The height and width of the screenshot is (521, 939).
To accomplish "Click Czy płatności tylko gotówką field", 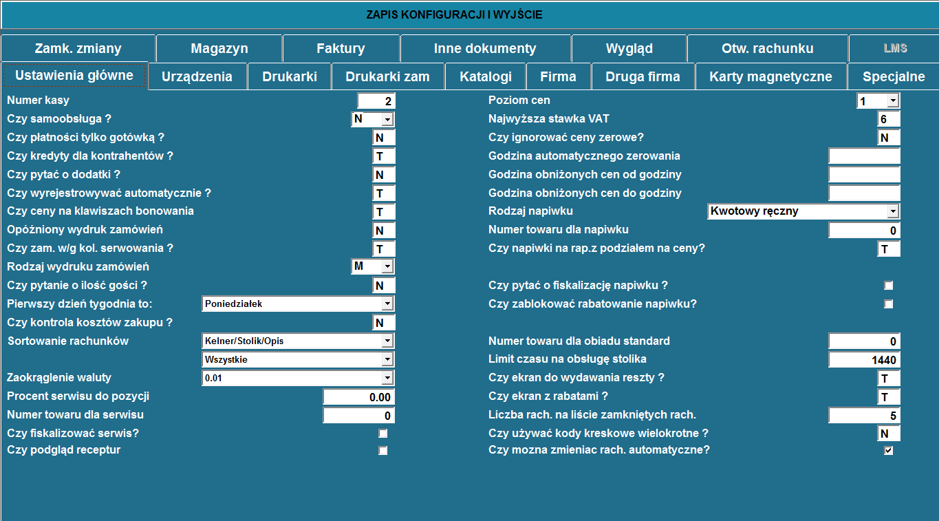I will 384,138.
